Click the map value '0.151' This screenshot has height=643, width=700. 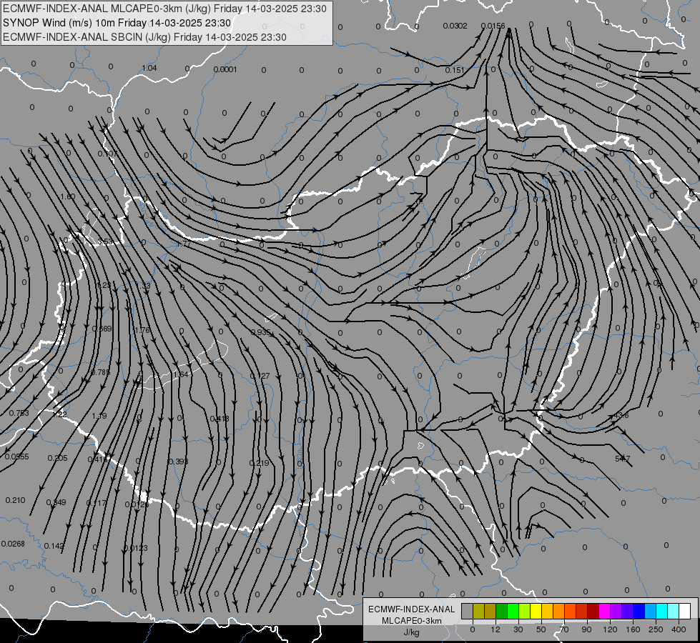pyautogui.click(x=455, y=70)
